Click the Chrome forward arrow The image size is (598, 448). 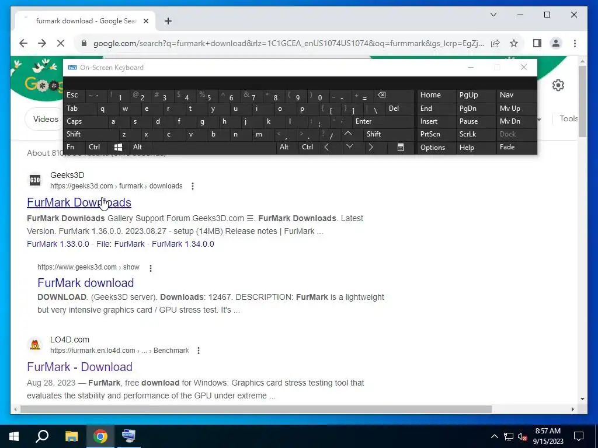click(x=42, y=43)
